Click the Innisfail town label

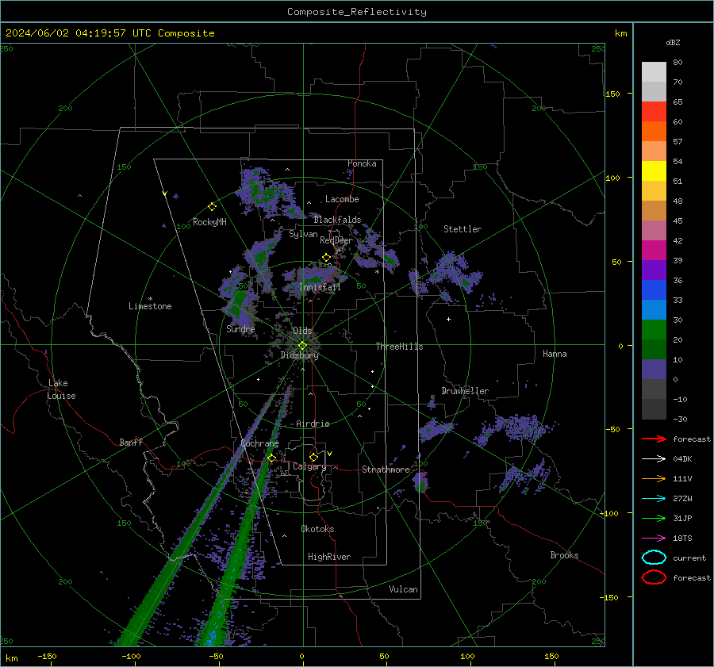tap(320, 287)
